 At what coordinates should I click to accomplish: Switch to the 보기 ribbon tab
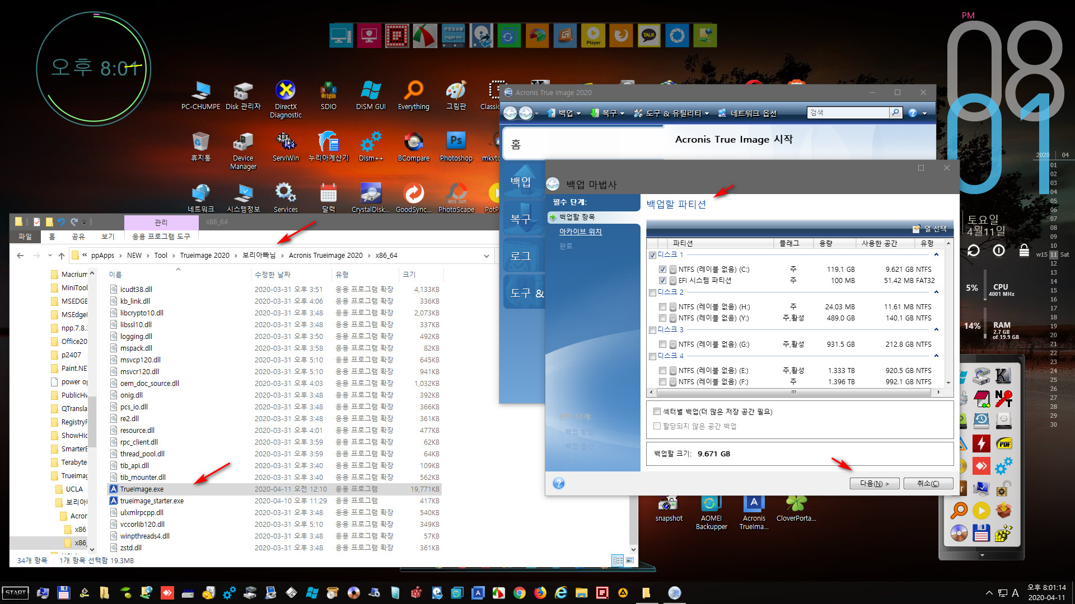tap(108, 237)
